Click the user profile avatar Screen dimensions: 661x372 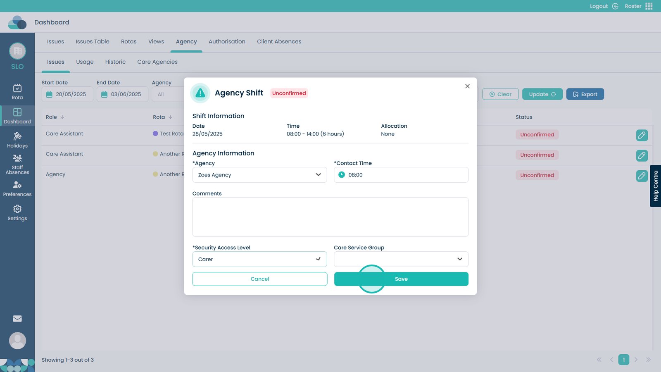pos(17,341)
